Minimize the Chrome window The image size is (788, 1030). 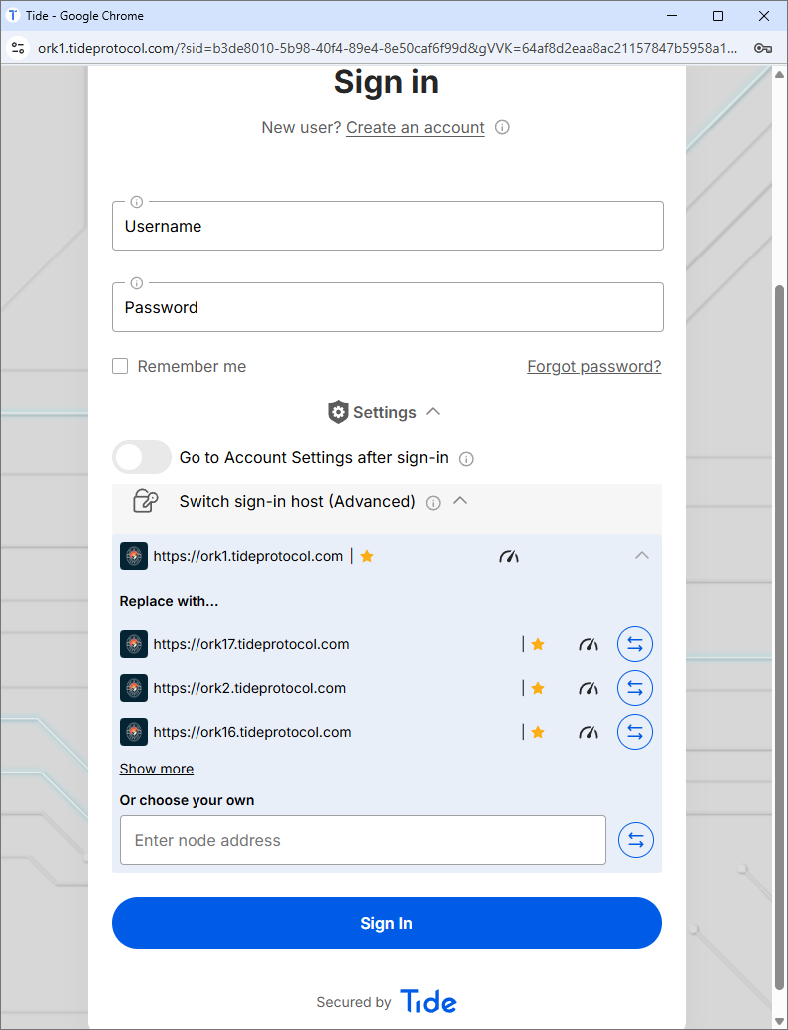click(671, 16)
